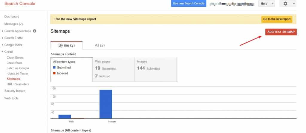Open the Search Console home logo

(x=20, y=4)
